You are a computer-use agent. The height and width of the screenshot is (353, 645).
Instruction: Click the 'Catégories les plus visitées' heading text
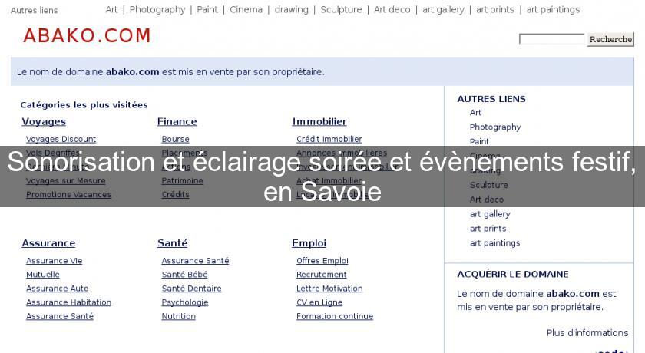click(84, 105)
